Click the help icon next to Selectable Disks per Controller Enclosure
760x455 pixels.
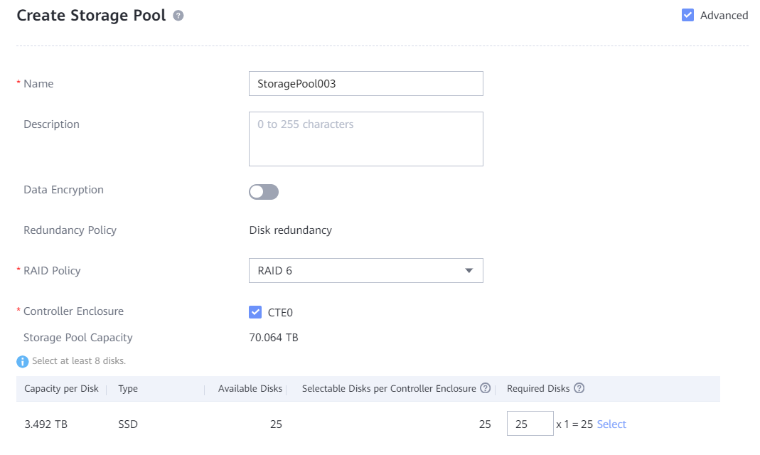click(x=486, y=388)
